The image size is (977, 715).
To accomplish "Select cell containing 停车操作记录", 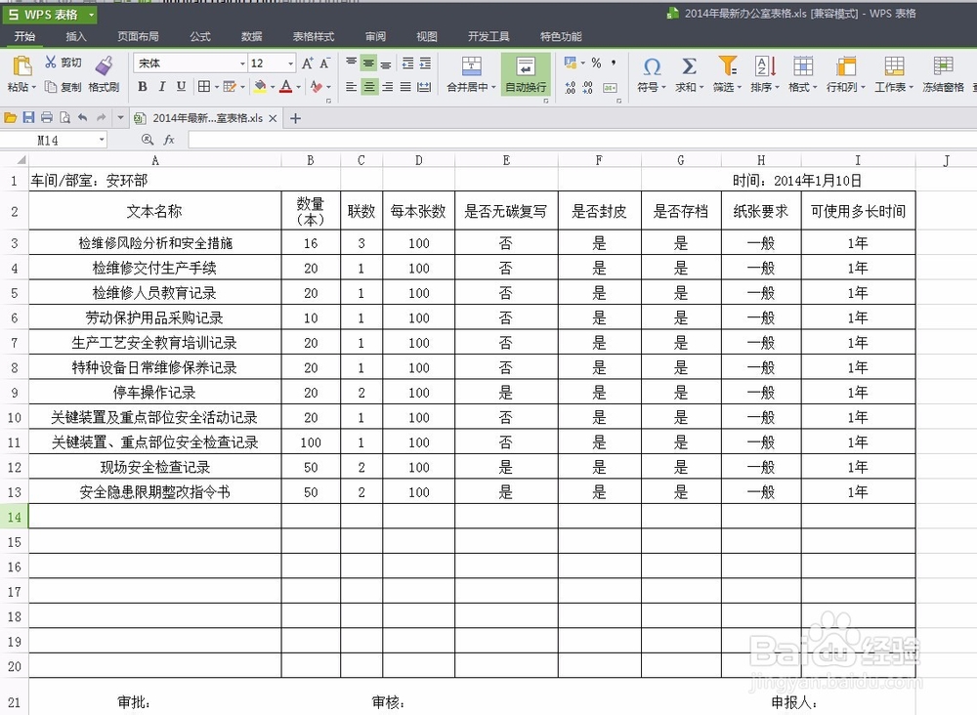I will 155,393.
